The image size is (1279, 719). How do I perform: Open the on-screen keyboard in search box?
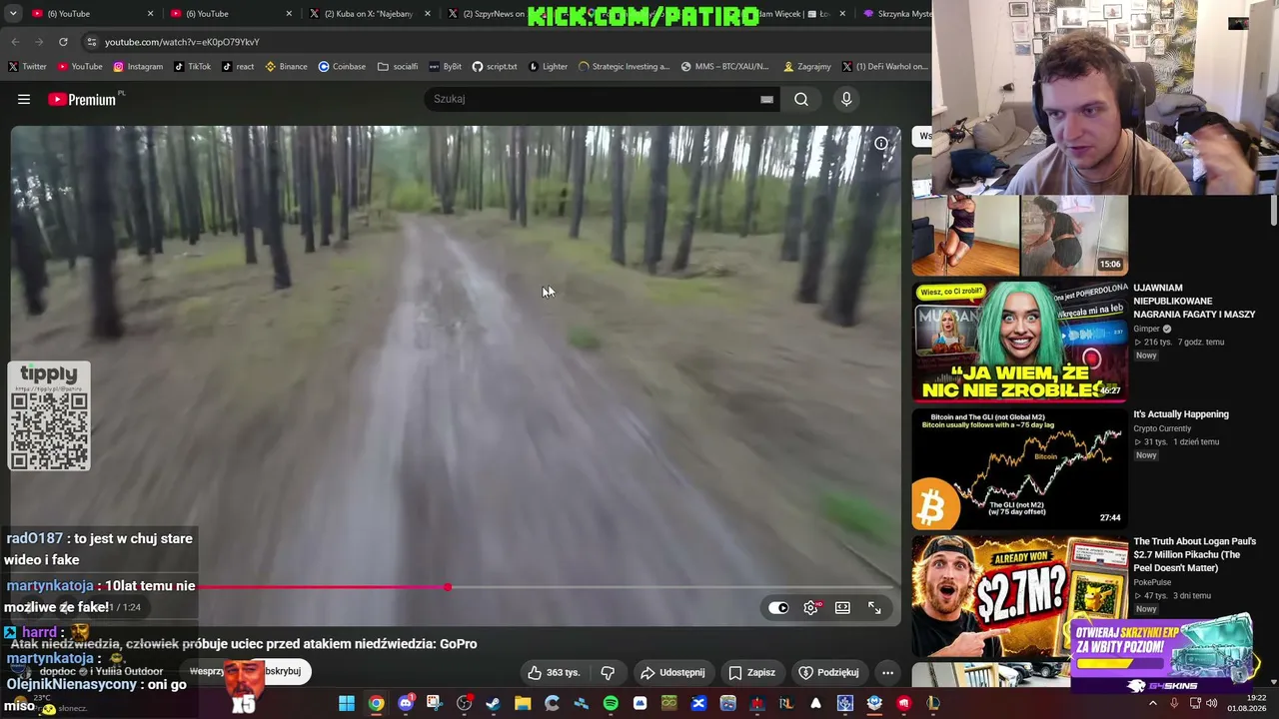[766, 99]
